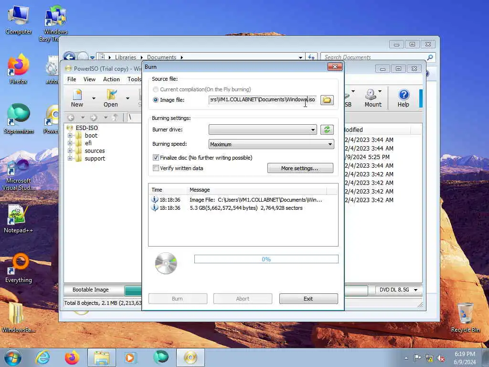The image size is (489, 367).
Task: Select Current compilation radio option
Action: (156, 89)
